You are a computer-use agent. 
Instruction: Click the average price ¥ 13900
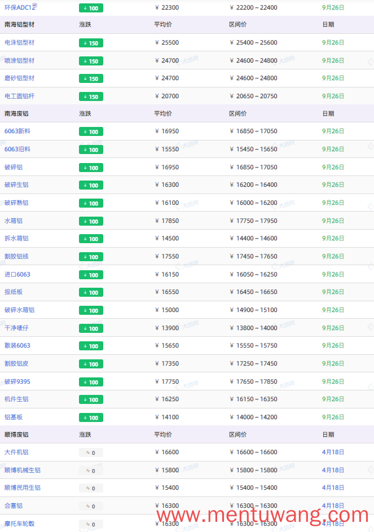tap(166, 328)
